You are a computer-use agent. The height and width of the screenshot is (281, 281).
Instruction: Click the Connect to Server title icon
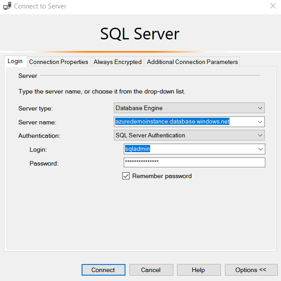7,7
